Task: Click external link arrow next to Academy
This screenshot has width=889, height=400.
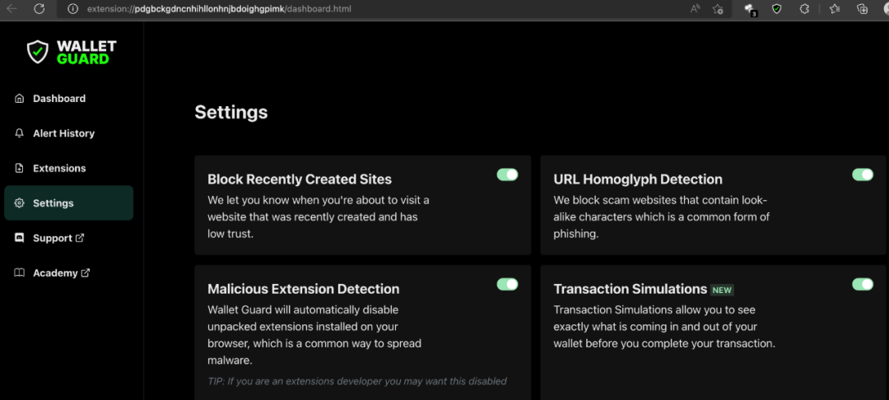Action: 86,272
